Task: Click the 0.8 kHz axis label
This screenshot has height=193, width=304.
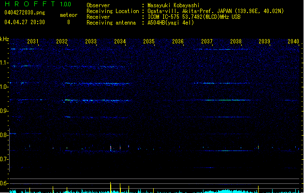Action: [x=4, y=135]
